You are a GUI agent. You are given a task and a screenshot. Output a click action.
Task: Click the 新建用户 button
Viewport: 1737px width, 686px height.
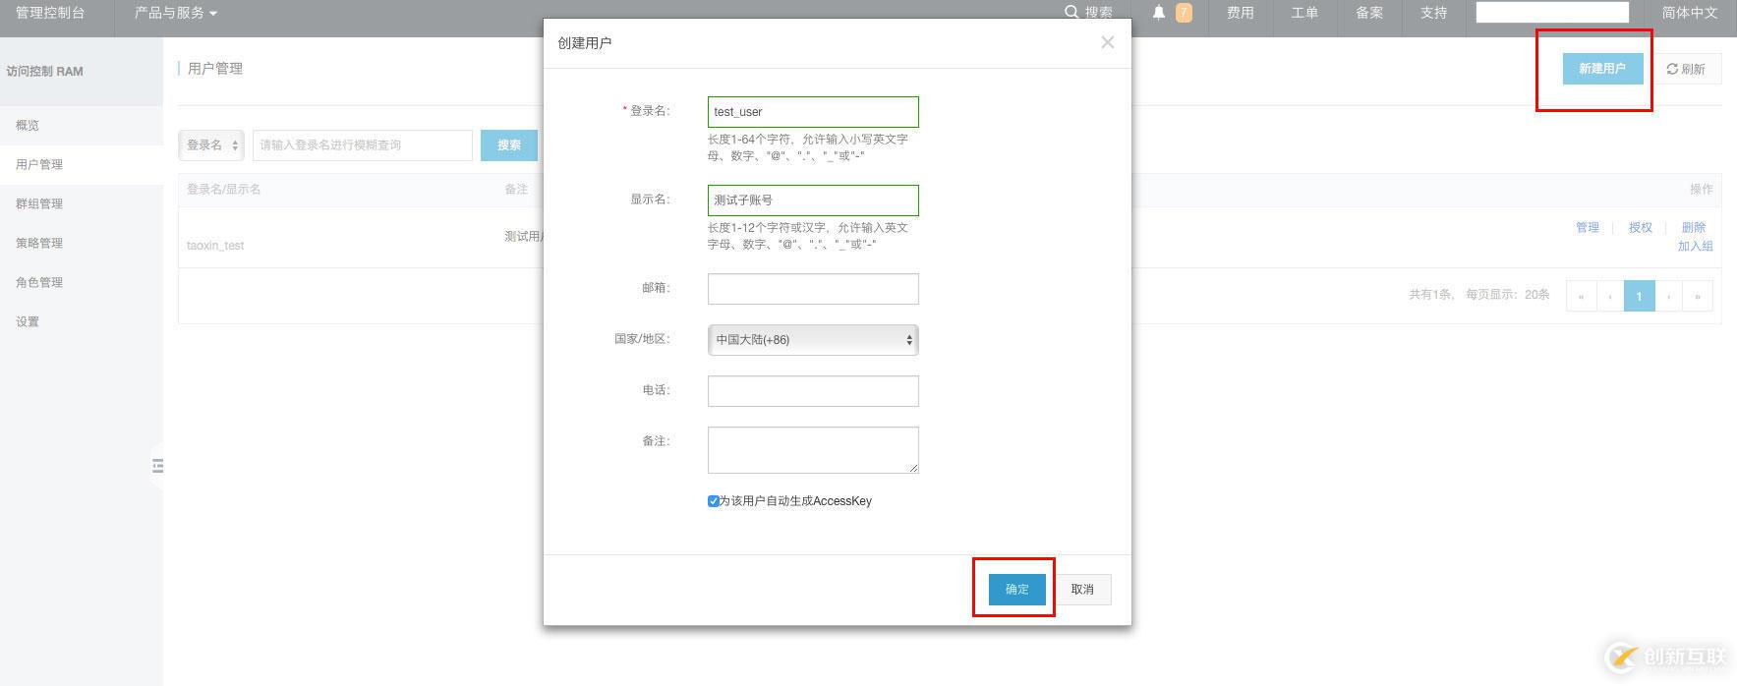[1602, 69]
